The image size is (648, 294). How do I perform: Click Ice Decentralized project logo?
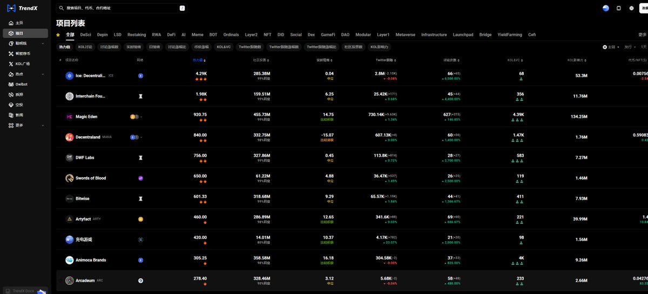pyautogui.click(x=69, y=76)
